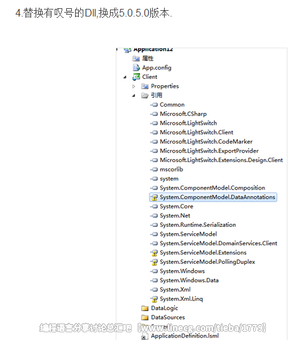
Task: Select System.Windows.Data reference
Action: click(190, 281)
